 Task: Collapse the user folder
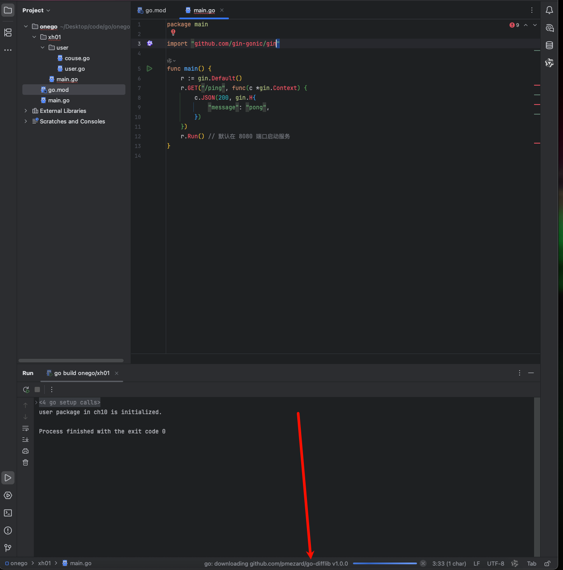point(43,47)
